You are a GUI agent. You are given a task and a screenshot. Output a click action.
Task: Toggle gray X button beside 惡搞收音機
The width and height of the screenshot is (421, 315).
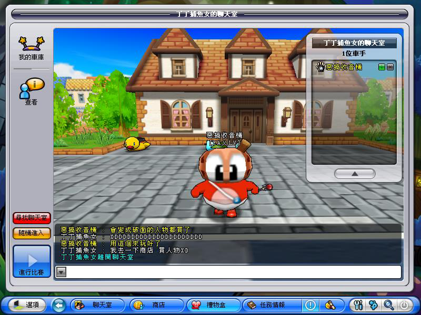390,67
